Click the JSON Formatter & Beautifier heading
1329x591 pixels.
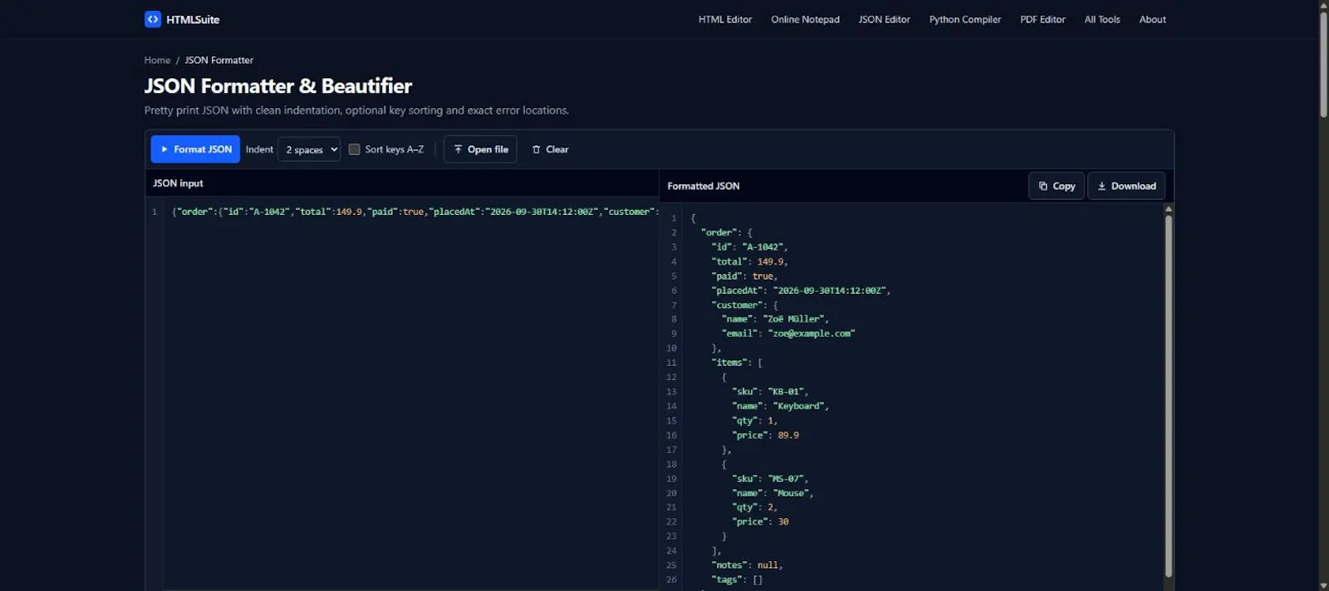278,86
